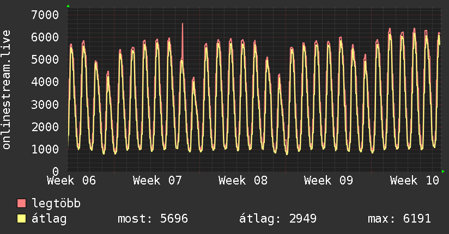Click the legtöbb legend label

(x=56, y=204)
